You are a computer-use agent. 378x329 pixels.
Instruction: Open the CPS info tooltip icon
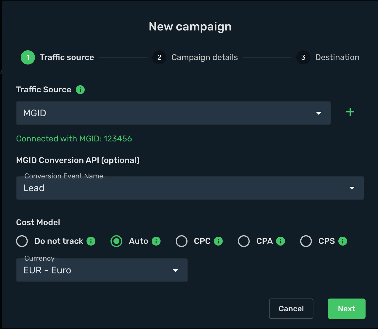343,241
